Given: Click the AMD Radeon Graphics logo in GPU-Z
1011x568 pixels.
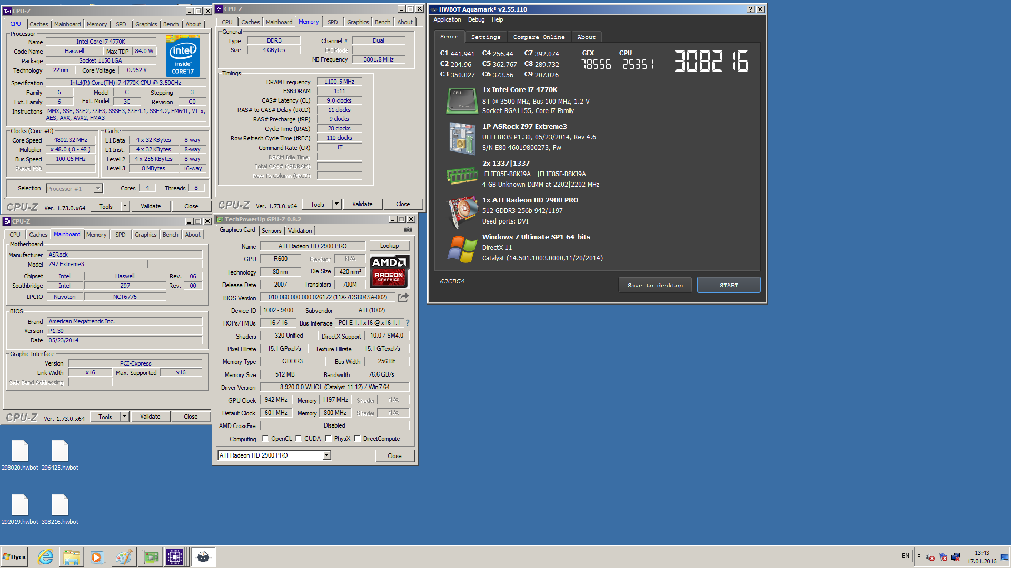Looking at the screenshot, I should tap(389, 271).
